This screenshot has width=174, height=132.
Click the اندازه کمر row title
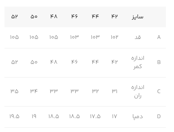[x=138, y=62]
